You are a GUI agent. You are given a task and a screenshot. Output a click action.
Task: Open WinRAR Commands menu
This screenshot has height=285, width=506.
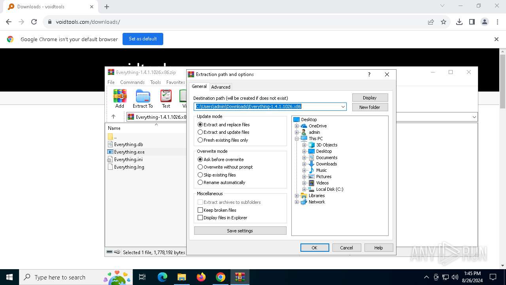(x=132, y=82)
